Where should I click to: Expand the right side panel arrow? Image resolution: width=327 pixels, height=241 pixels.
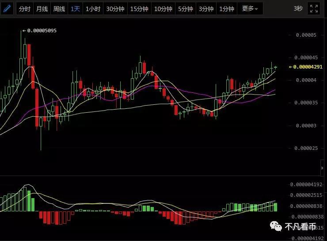[322, 168]
